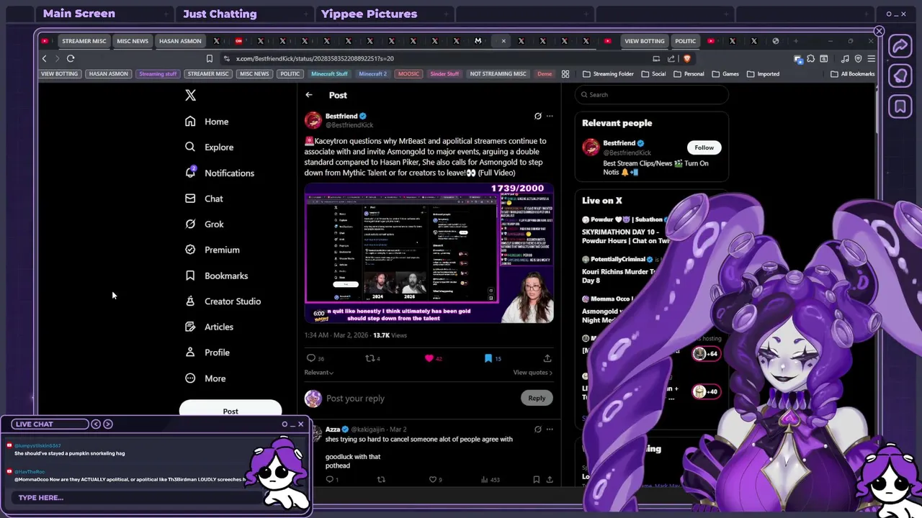Open the Social bookmark folder
The width and height of the screenshot is (922, 518).
653,73
